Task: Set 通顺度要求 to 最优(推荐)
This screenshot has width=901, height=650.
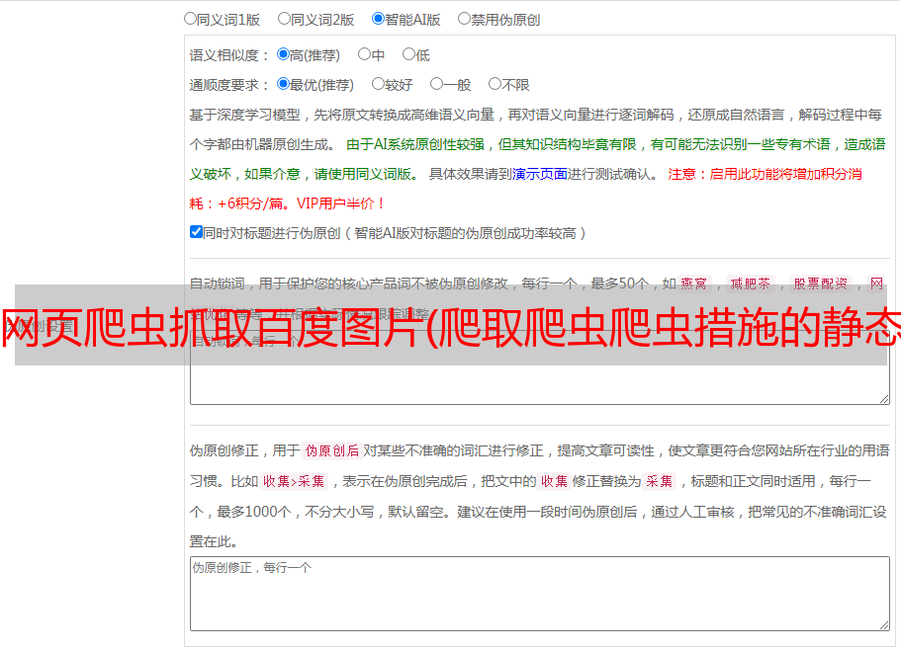Action: tap(283, 84)
